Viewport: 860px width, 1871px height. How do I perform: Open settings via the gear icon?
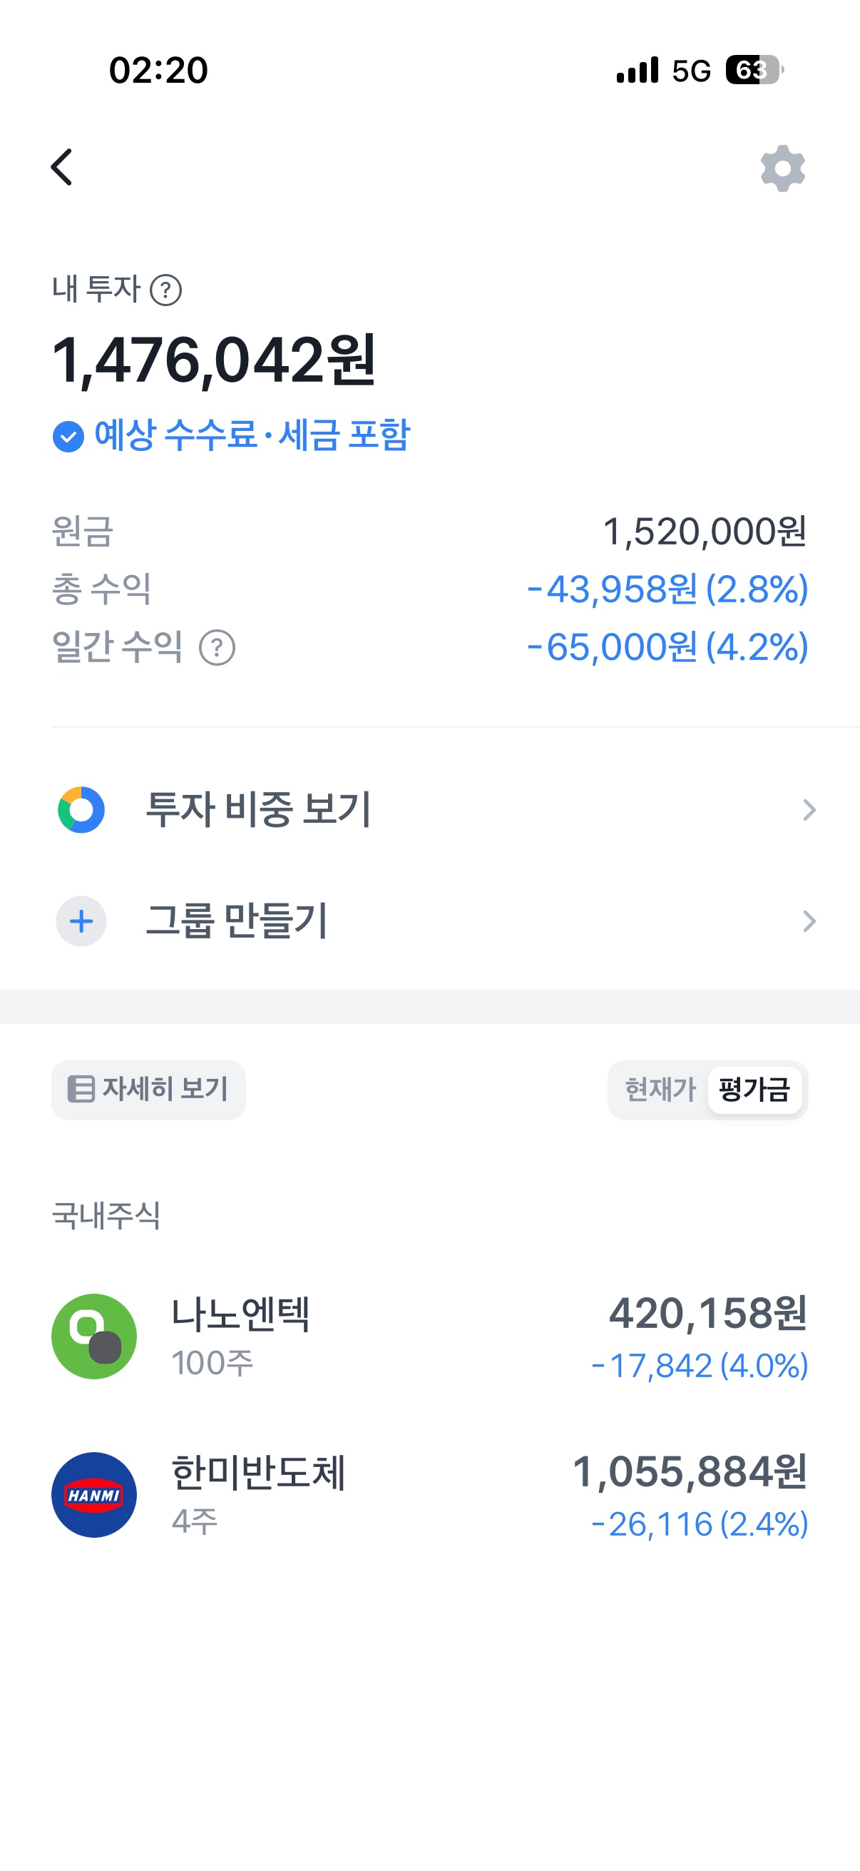(x=782, y=168)
